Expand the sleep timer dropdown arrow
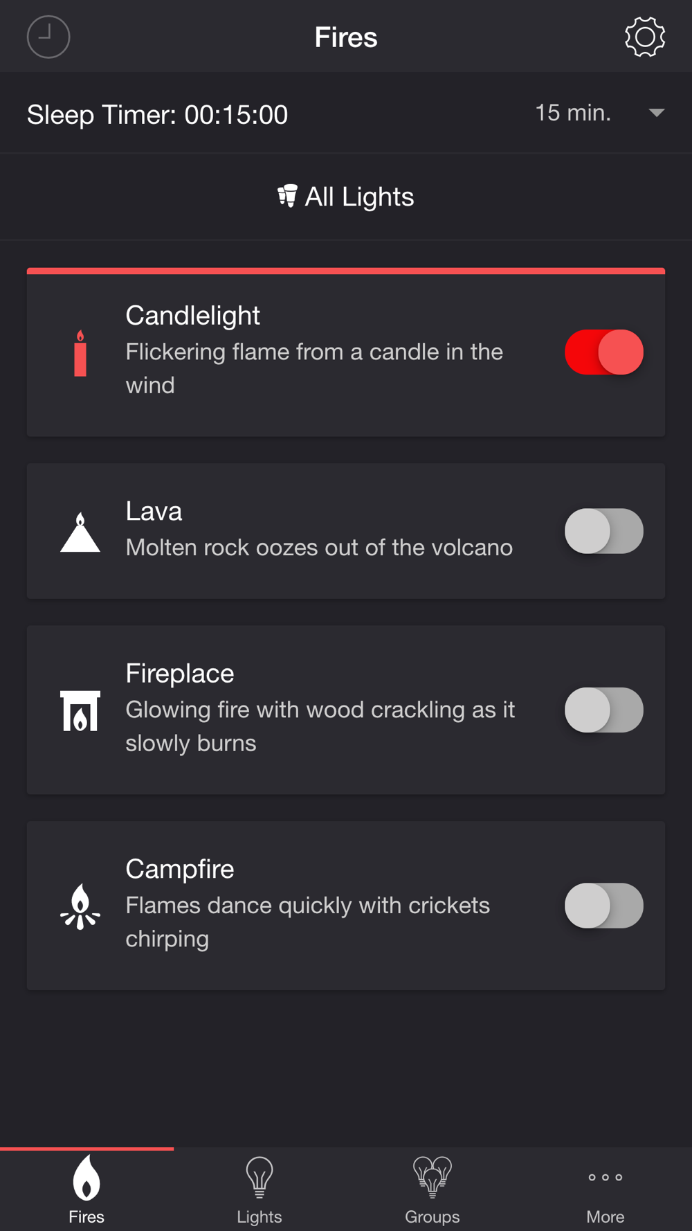The image size is (692, 1231). [x=657, y=113]
